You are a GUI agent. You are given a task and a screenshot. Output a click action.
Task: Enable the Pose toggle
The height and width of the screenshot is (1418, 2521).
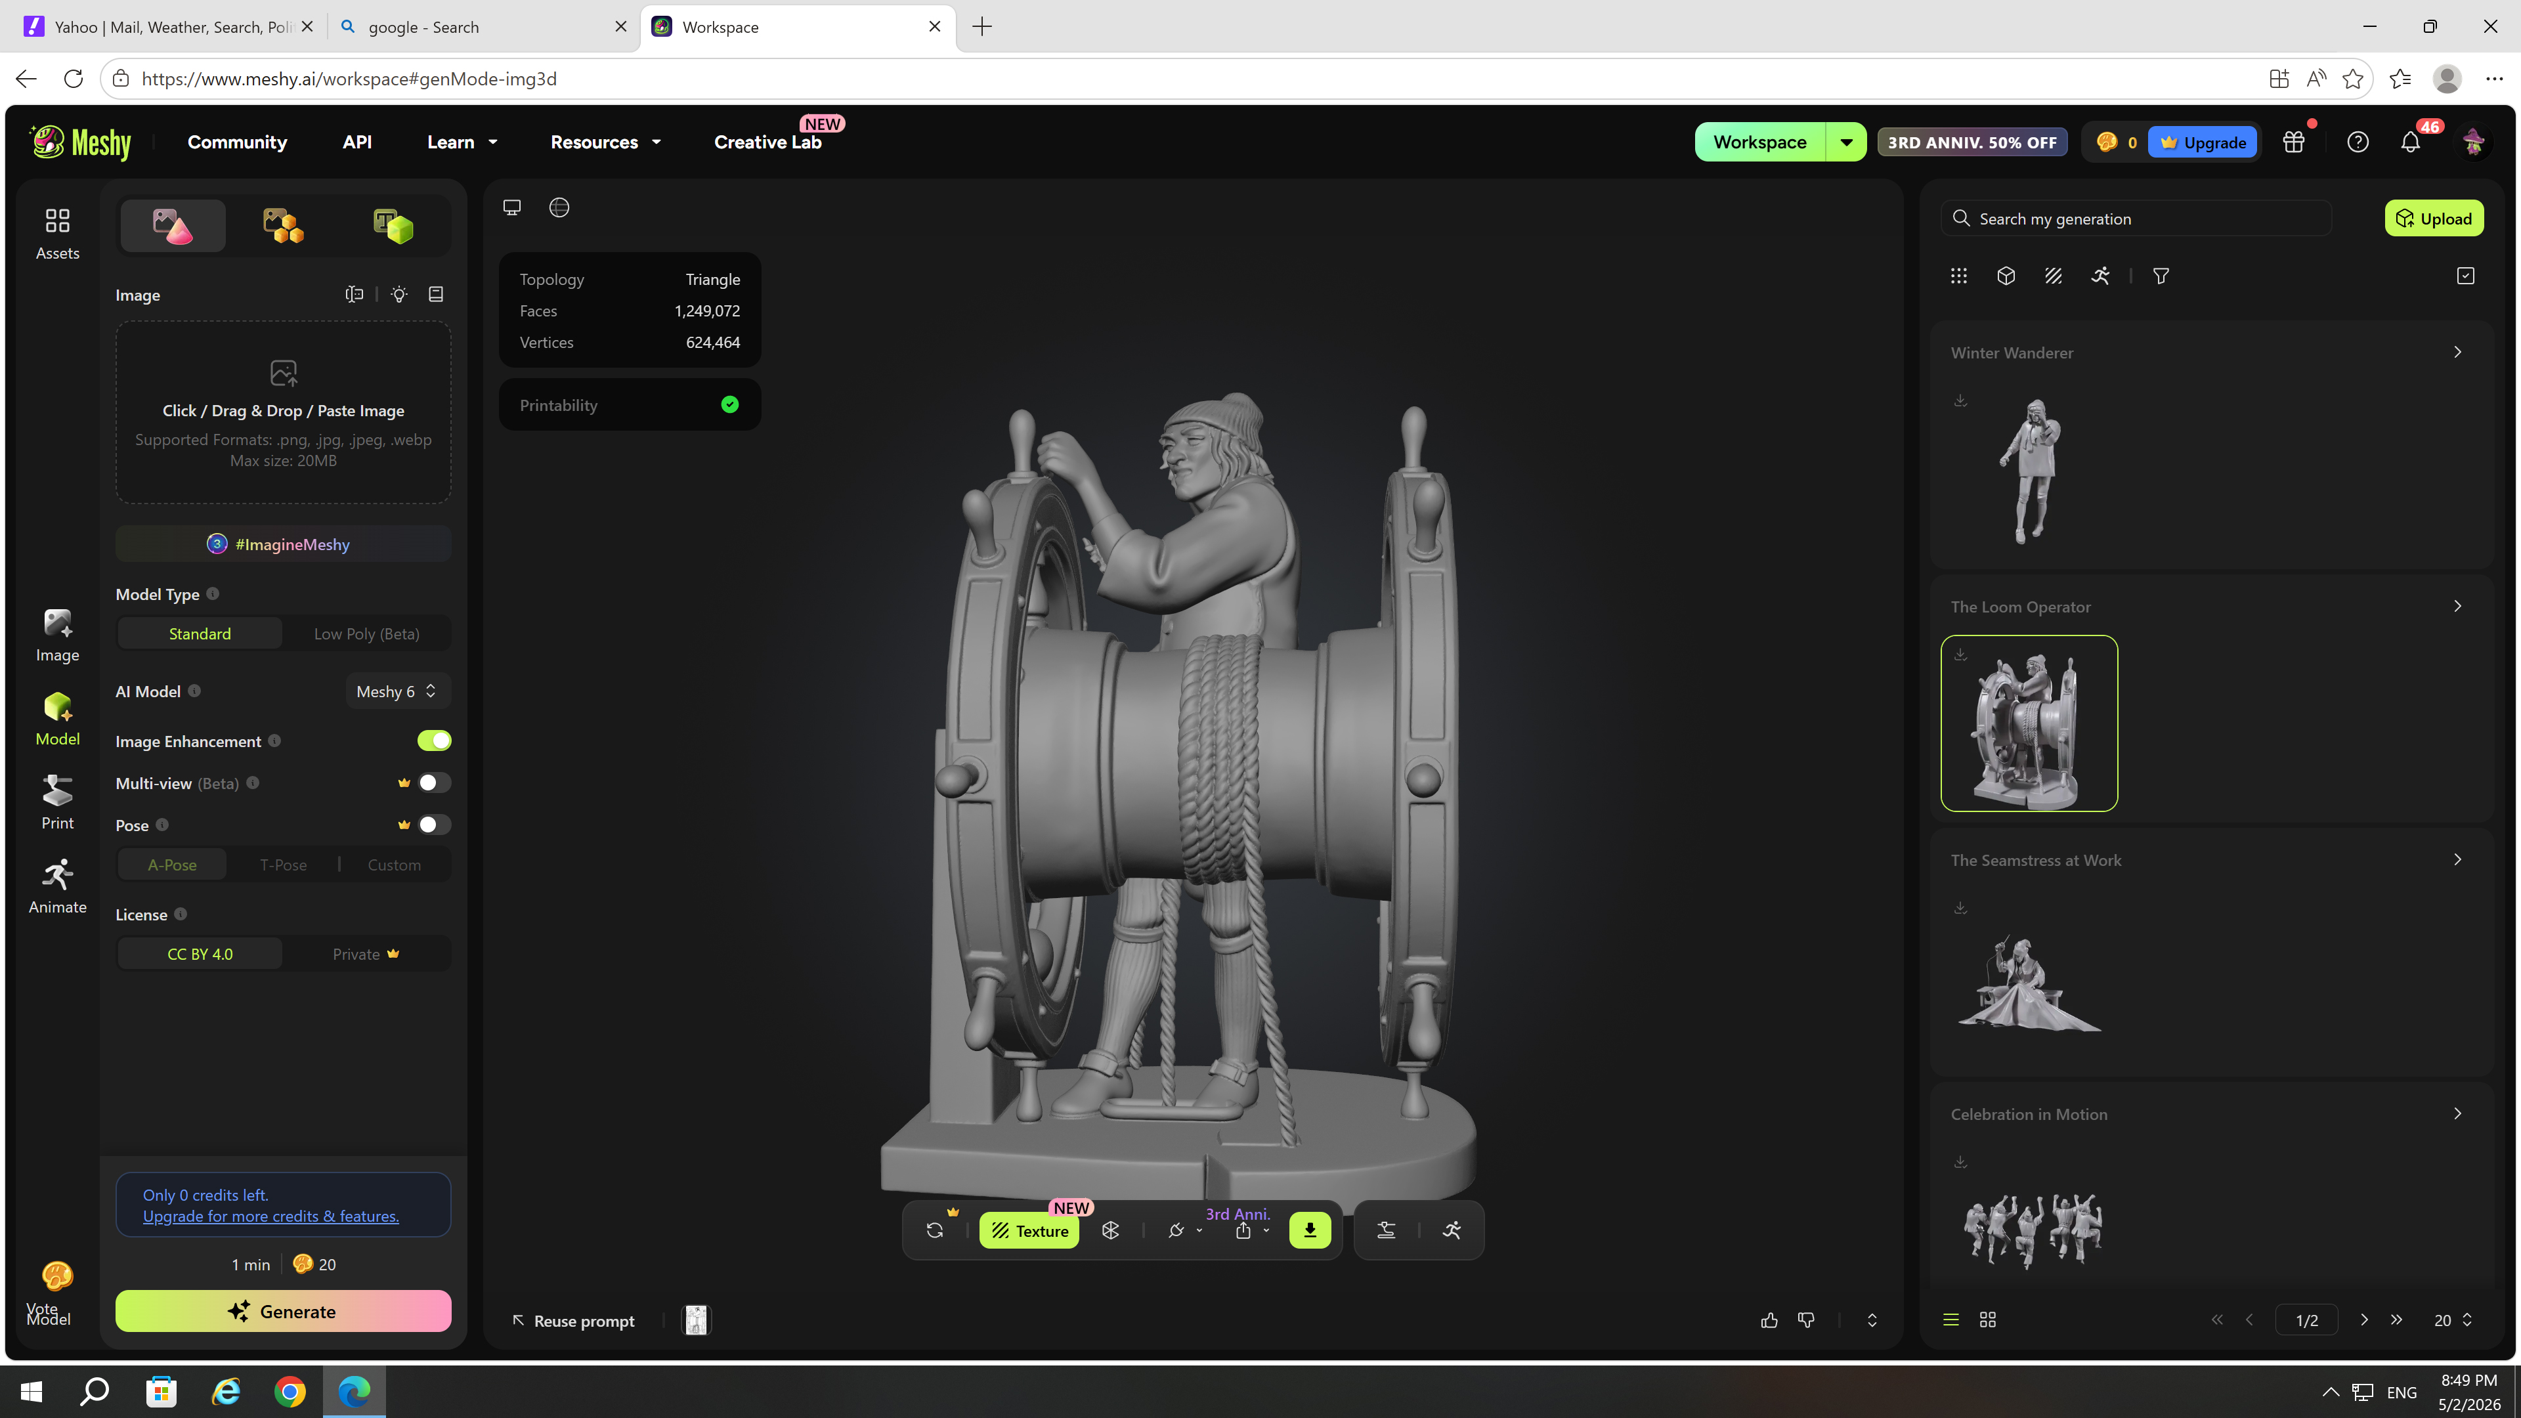click(x=433, y=825)
